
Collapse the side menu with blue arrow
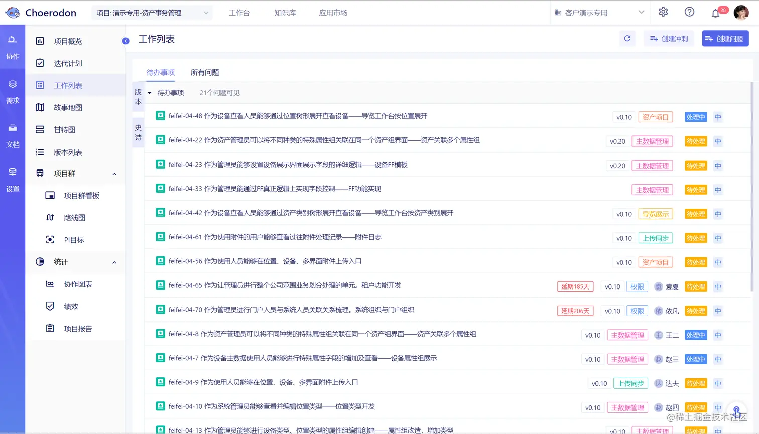point(126,41)
